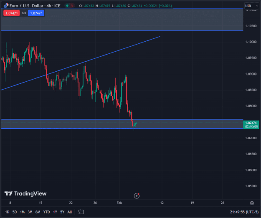The image size is (261, 218).
Task: Open chart settings gear icon
Action: click(252, 203)
